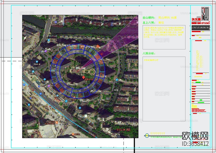The height and width of the screenshot is (153, 216).
Task: Click the circular garden plaza inside the compass
Action: [x=92, y=72]
